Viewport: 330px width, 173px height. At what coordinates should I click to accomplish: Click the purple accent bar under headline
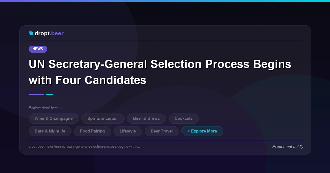pyautogui.click(x=36, y=94)
